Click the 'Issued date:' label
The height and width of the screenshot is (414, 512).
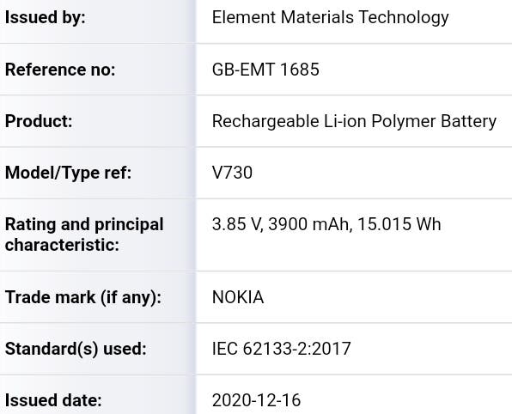tap(53, 400)
